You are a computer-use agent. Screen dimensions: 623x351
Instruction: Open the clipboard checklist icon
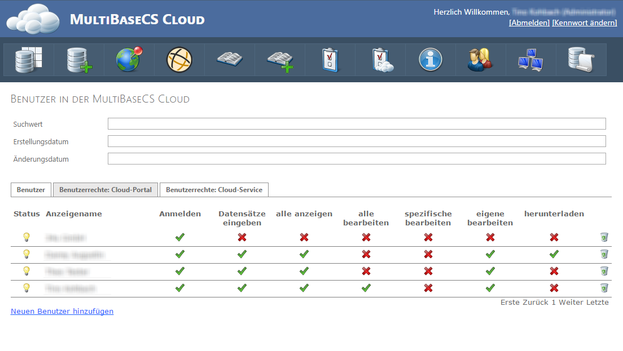(330, 60)
